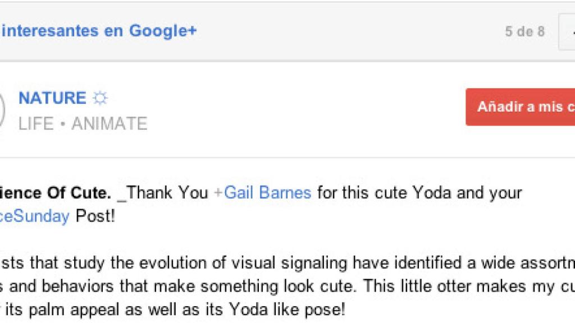Image resolution: width=575 pixels, height=323 pixels.
Task: Click the navigation button beside '5 de 8'
Action: coord(567,32)
